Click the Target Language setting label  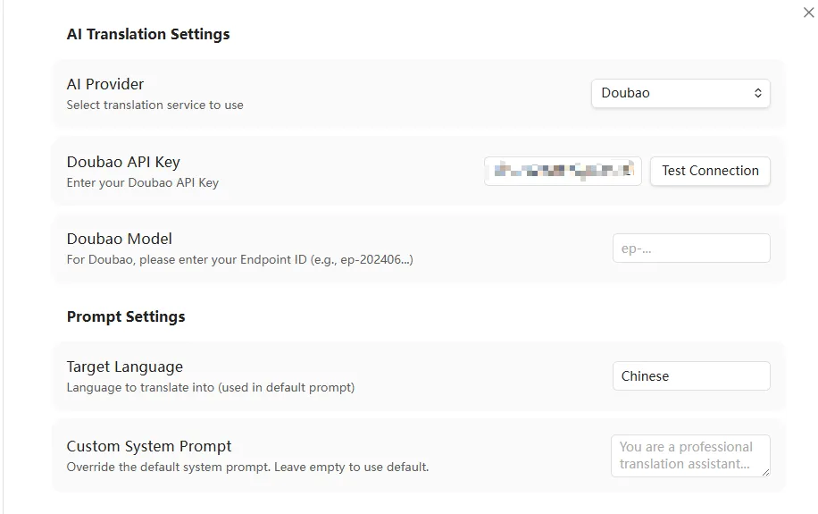pos(125,367)
